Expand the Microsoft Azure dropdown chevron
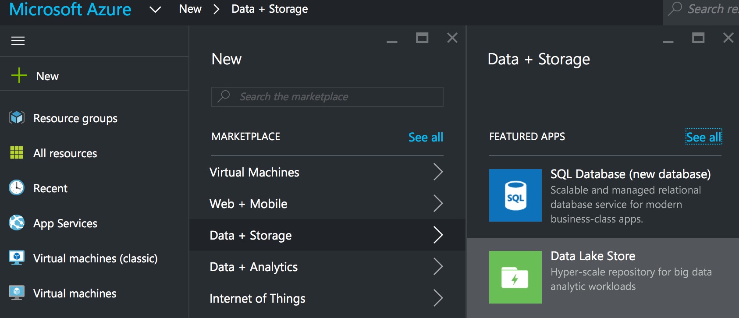Image resolution: width=739 pixels, height=318 pixels. [x=155, y=9]
